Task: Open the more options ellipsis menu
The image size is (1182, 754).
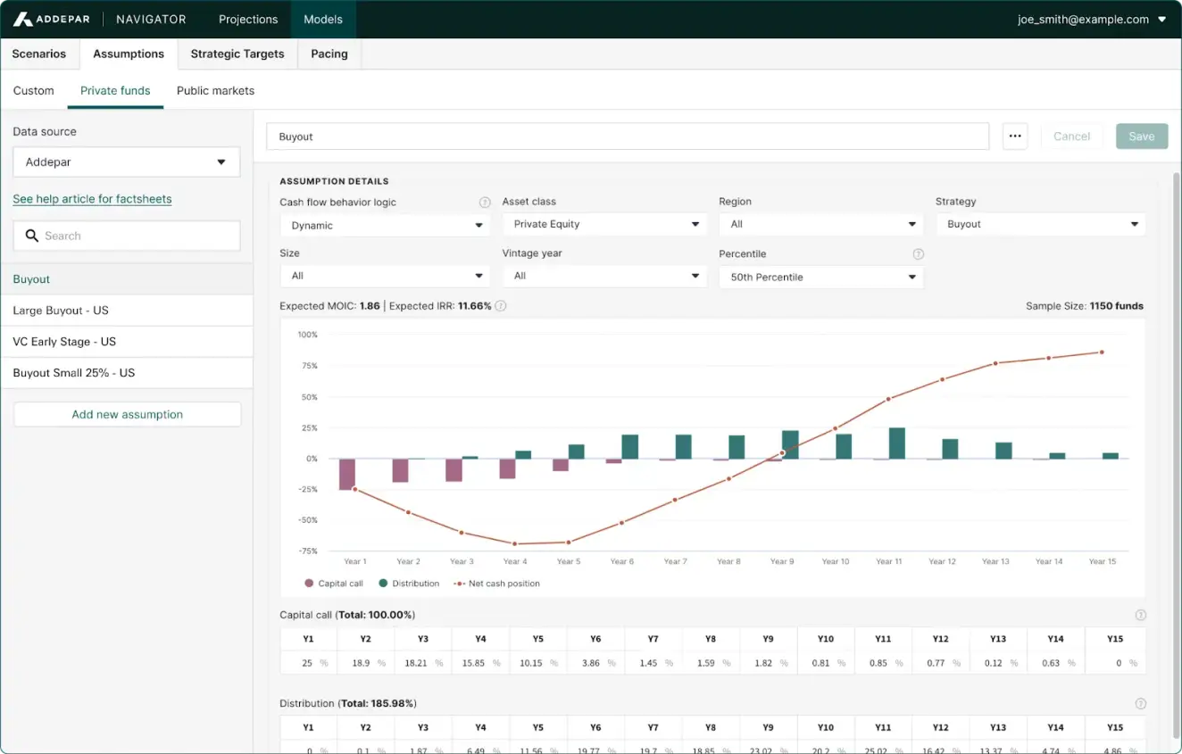Action: click(1015, 136)
